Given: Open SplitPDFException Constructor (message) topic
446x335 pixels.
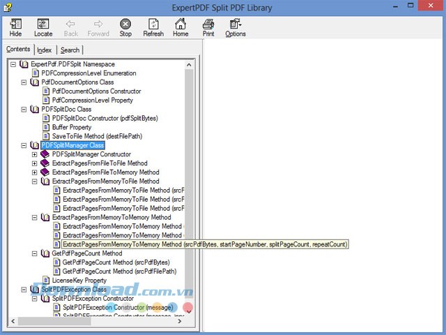Looking at the screenshot, I should (x=118, y=307).
